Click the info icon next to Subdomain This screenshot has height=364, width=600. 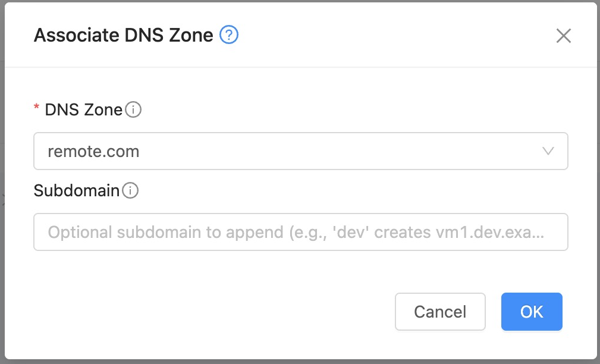pos(130,191)
